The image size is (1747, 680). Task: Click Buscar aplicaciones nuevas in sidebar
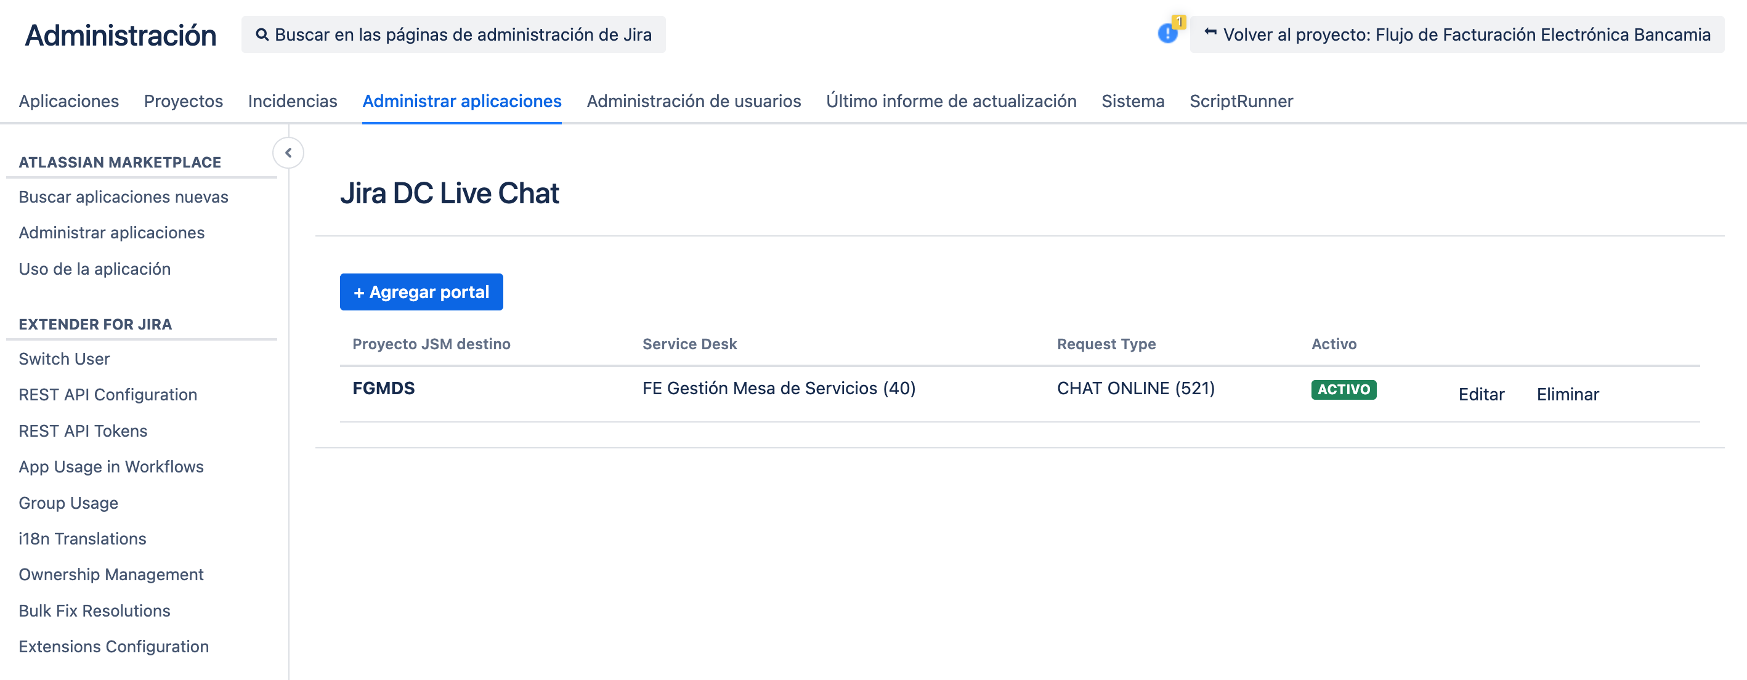click(x=123, y=196)
